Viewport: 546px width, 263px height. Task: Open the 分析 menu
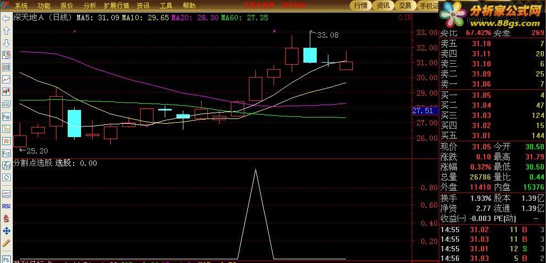tap(90, 5)
